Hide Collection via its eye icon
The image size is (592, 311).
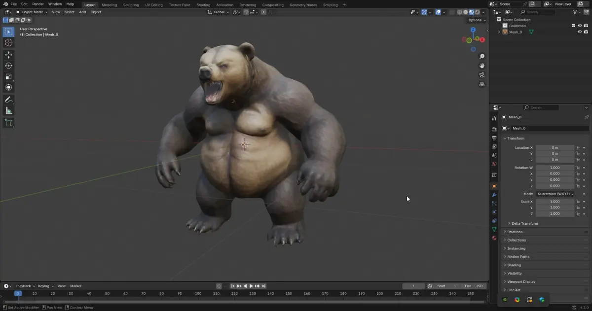[580, 26]
